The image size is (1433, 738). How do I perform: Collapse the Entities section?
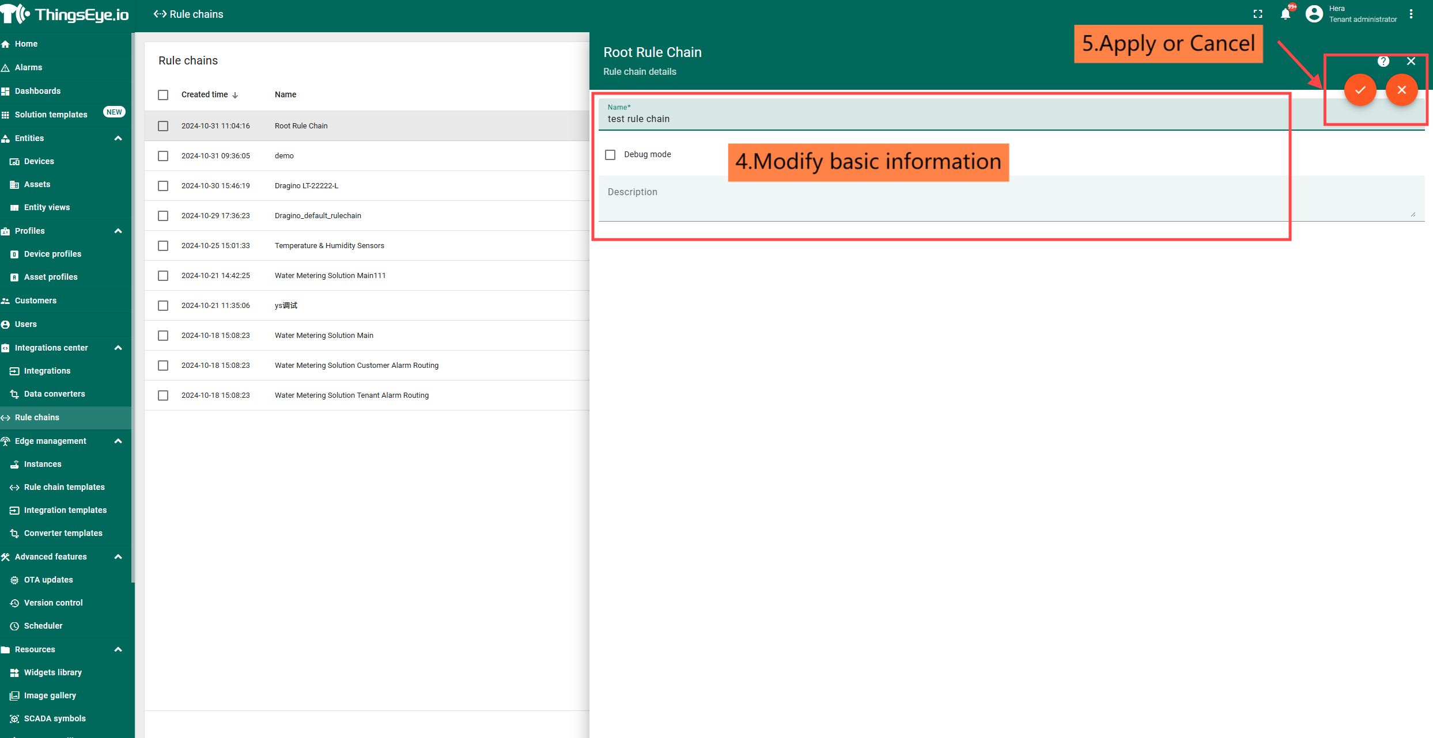coord(118,138)
